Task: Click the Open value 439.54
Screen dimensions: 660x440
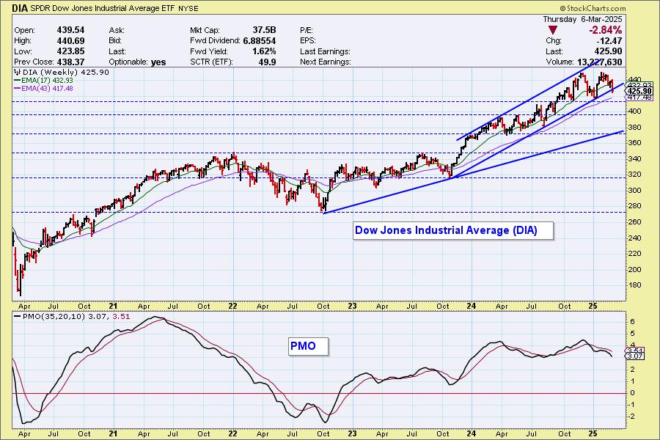Action: 70,30
